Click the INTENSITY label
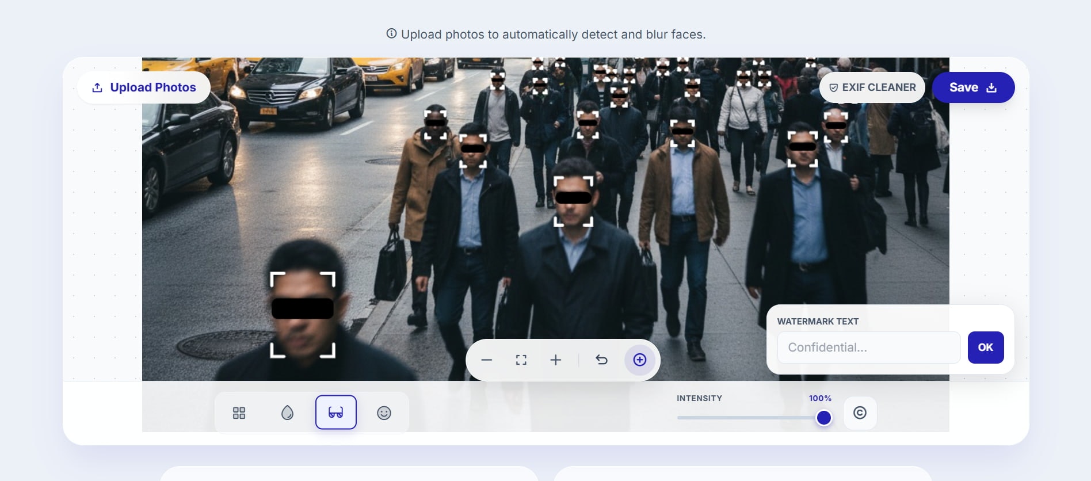This screenshot has width=1091, height=481. 699,398
